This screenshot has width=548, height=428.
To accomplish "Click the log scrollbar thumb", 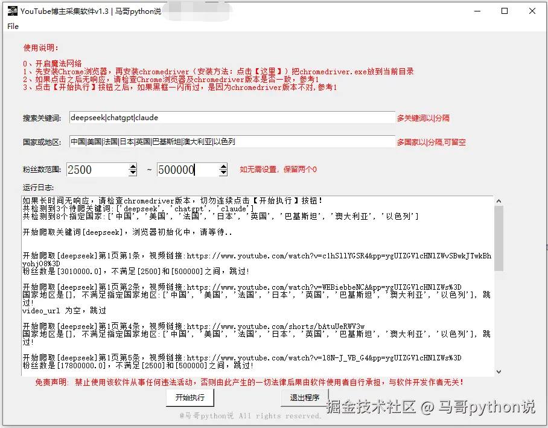I will tap(499, 229).
